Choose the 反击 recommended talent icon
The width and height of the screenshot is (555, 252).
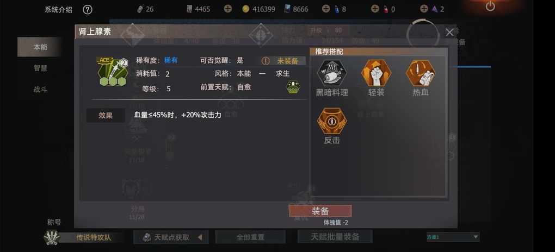tap(332, 121)
